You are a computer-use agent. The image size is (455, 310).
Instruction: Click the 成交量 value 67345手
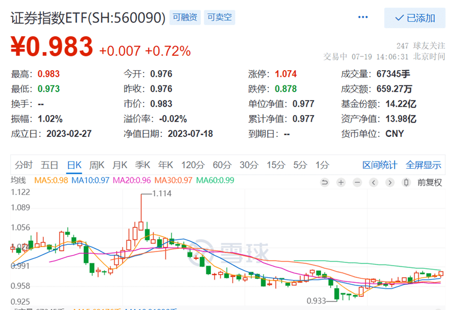(x=393, y=74)
